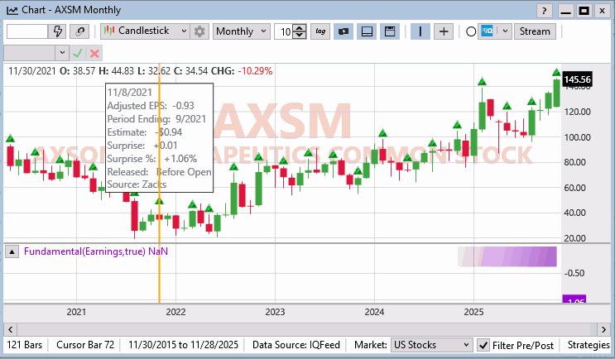
Task: Open the Monthly scale dropdown
Action: [x=241, y=31]
